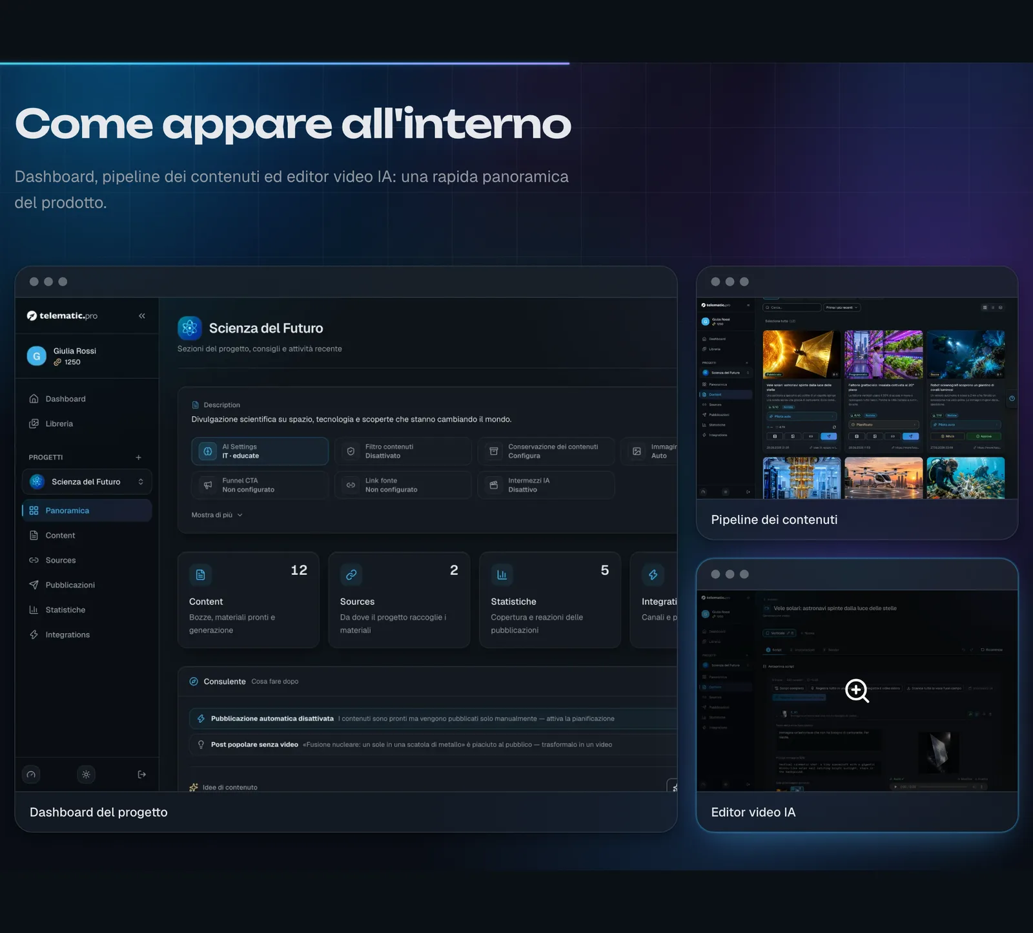1033x933 pixels.
Task: Open the Sources card showing 2
Action: click(x=399, y=600)
